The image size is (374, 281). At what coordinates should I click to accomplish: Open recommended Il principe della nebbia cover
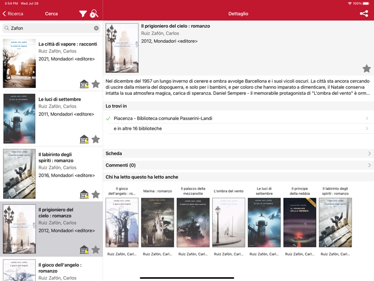(300, 223)
